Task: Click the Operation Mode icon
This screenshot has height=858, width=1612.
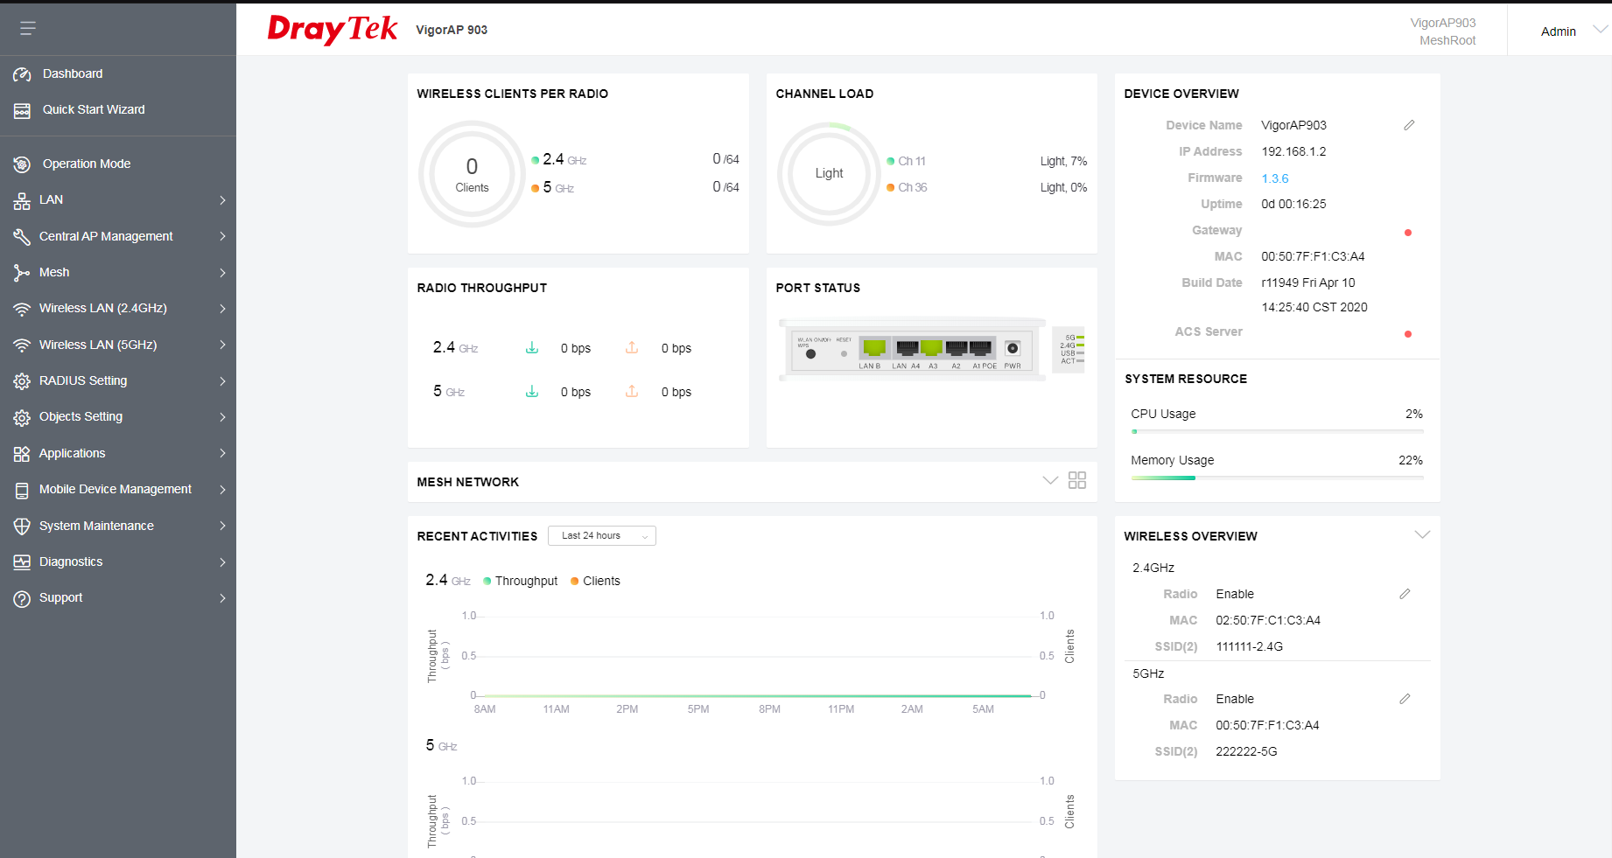Action: coord(22,164)
